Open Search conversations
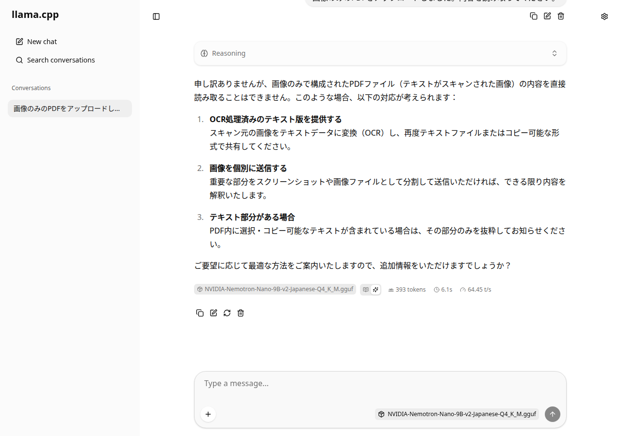 click(x=70, y=60)
